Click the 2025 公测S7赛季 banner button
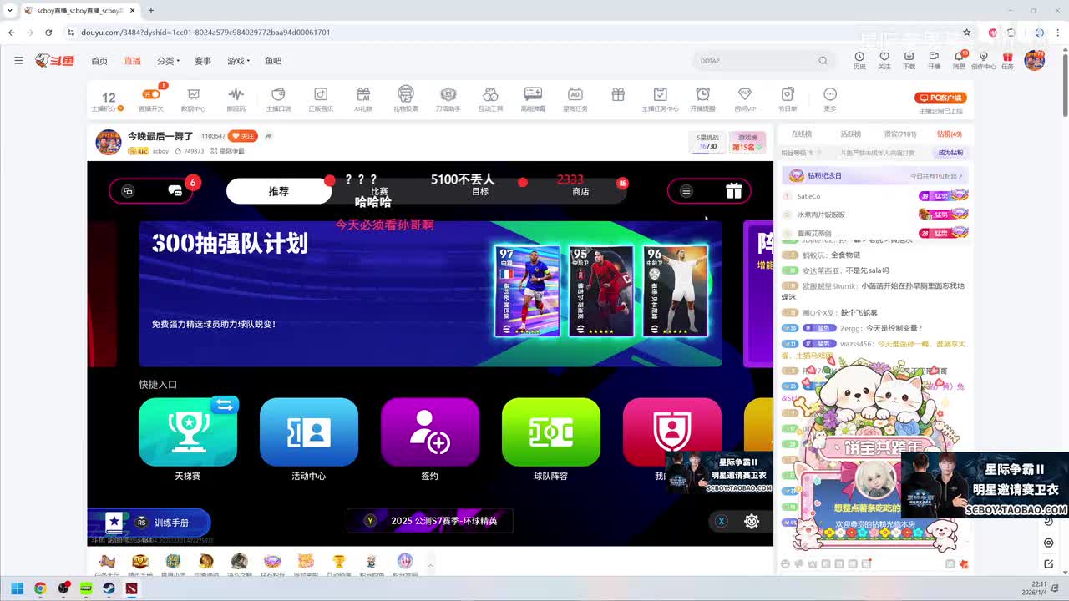 pos(430,521)
